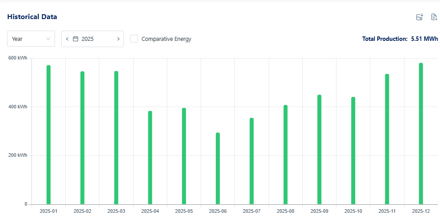Select the 2025-11 production bar
This screenshot has height=219, width=440.
[387, 139]
